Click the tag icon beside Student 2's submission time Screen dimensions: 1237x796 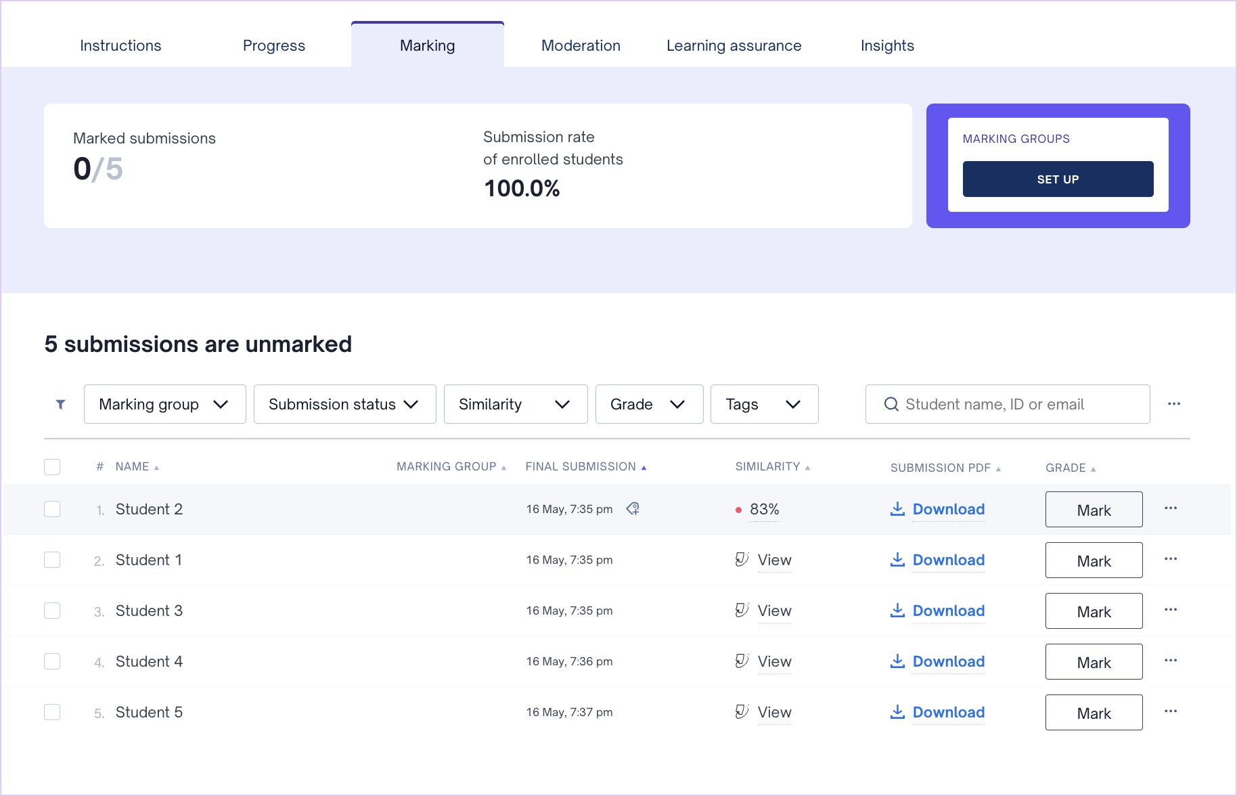[633, 508]
